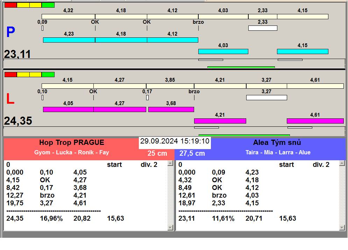Click the 27,5 cm jump height label
This screenshot has width=348, height=250.
click(192, 153)
